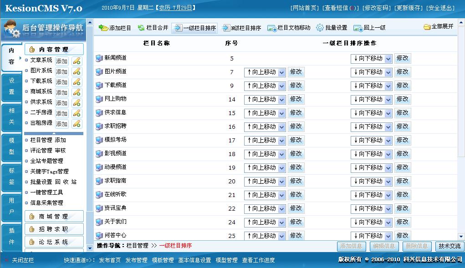The width and height of the screenshot is (465, 268).
Task: Open the 安全退出 link in header
Action: (x=440, y=8)
